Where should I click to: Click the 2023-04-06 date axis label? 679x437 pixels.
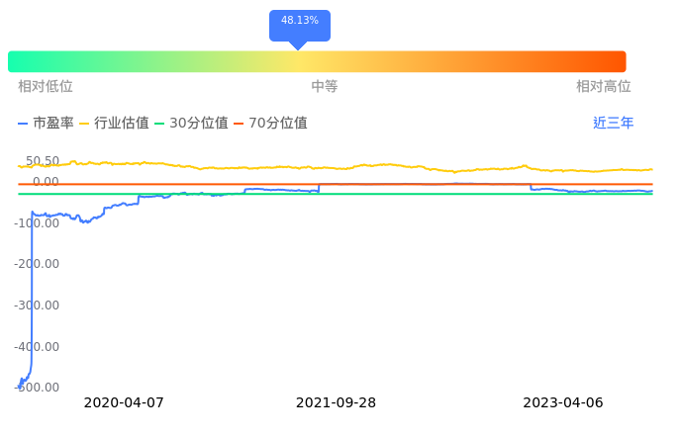[x=562, y=403]
